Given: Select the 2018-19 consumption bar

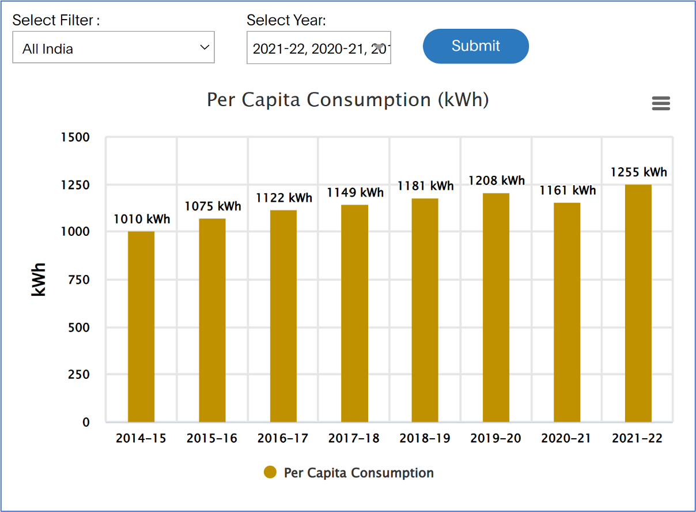Looking at the screenshot, I should pyautogui.click(x=425, y=310).
